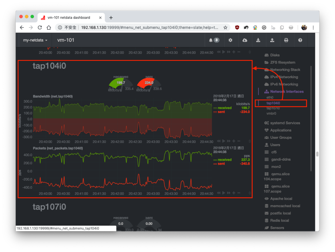Click the import snapshot upload icon
Image resolution: width=335 pixels, height=252 pixels.
click(x=272, y=40)
